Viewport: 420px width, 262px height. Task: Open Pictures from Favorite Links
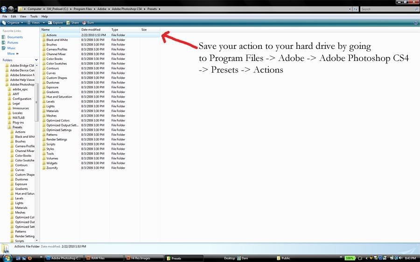click(13, 42)
